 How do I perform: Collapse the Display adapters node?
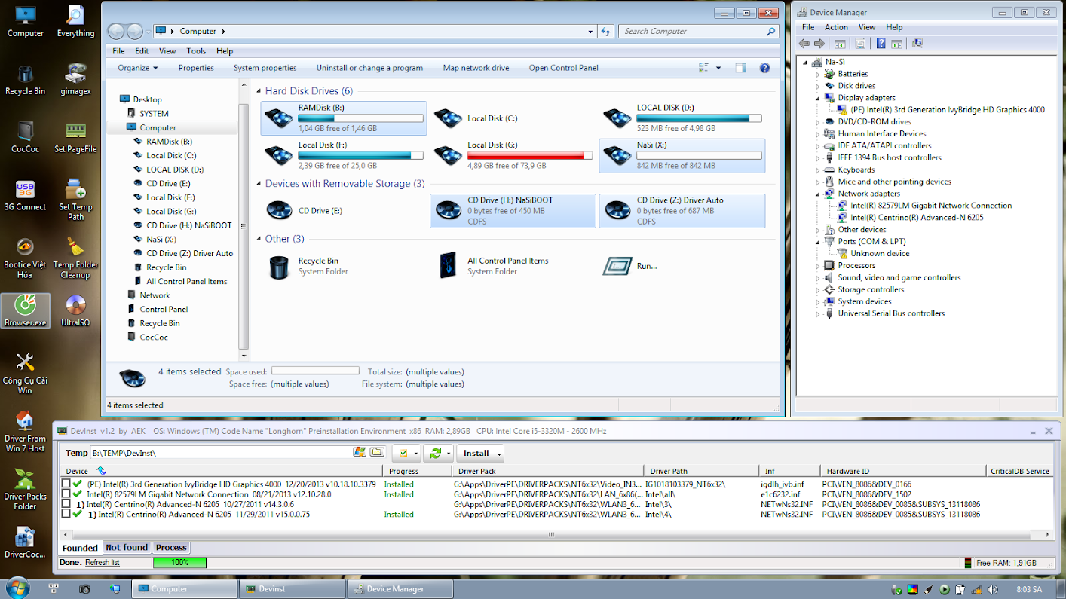pos(818,98)
